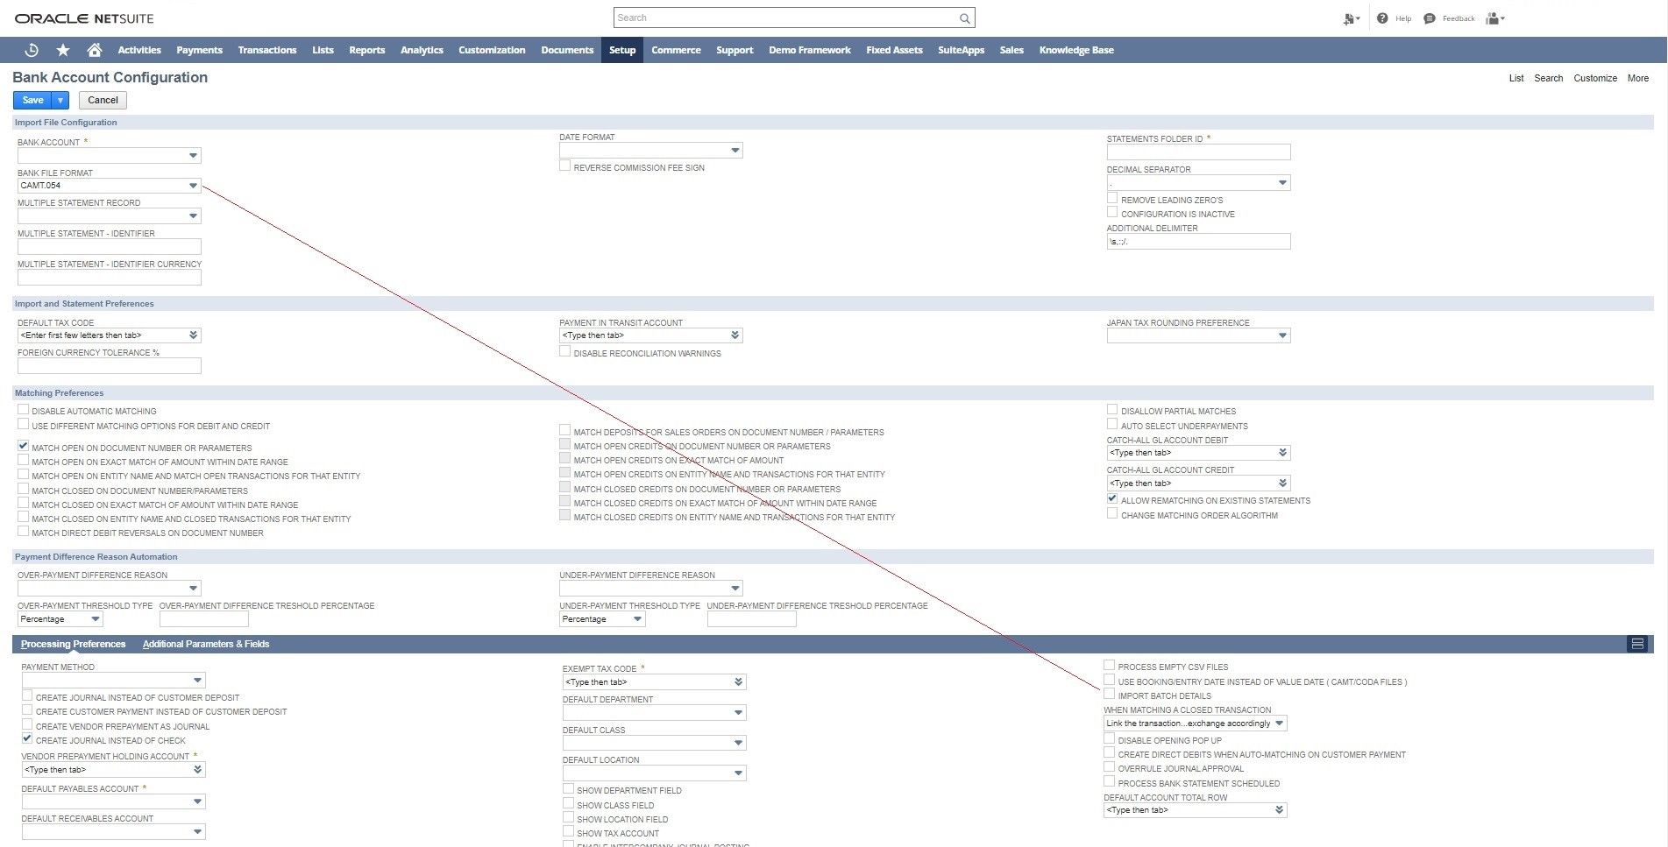Expand the Payment Method dropdown
This screenshot has height=847, width=1668.
(197, 680)
